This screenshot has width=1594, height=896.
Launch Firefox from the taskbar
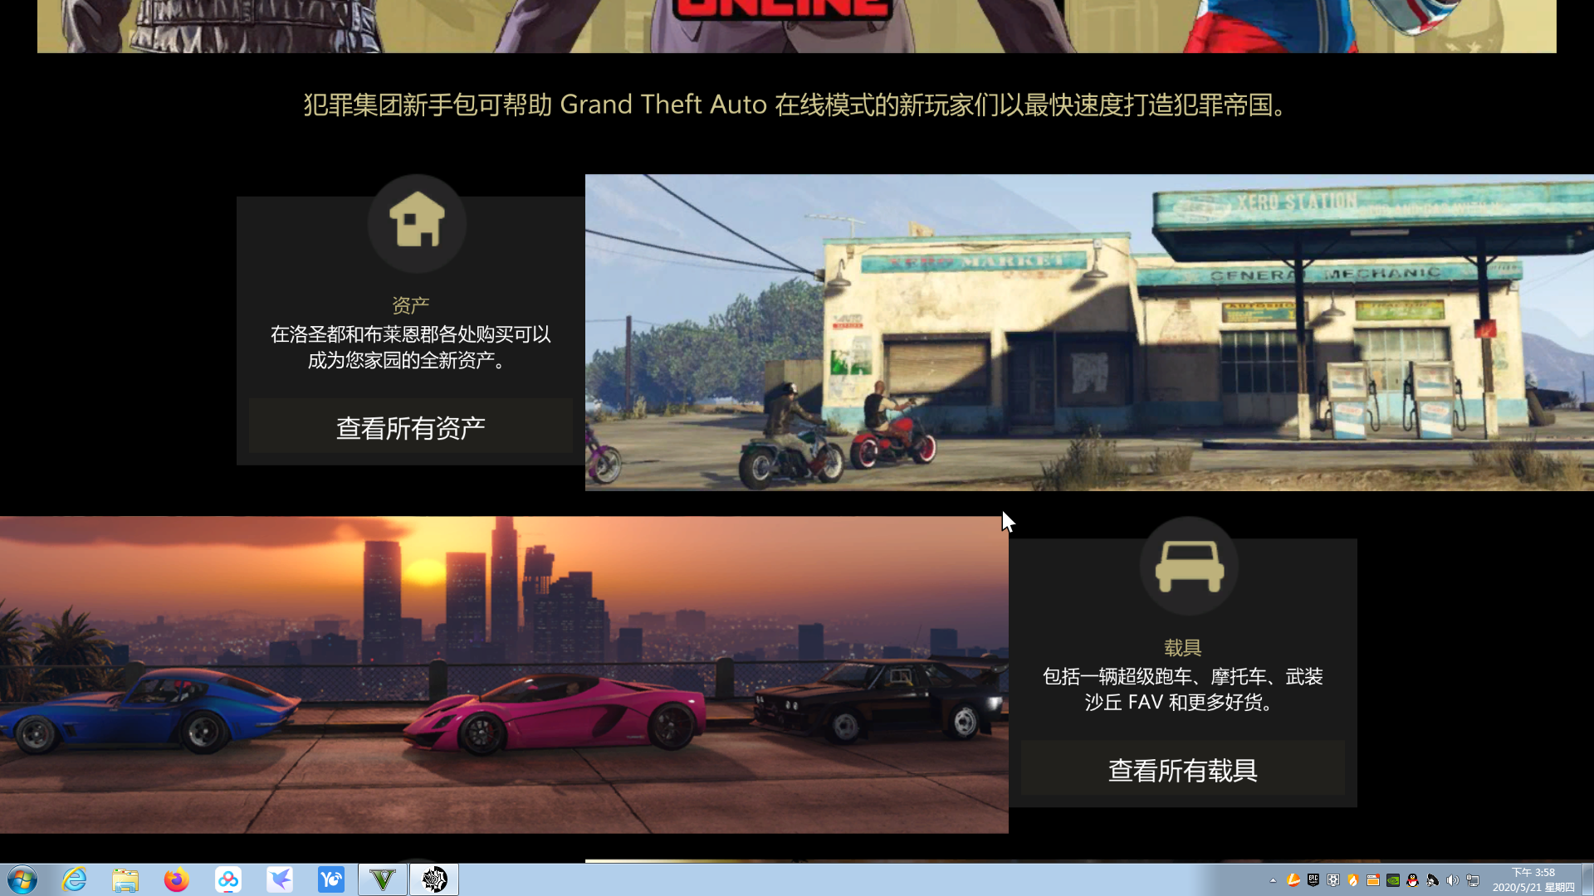(176, 879)
